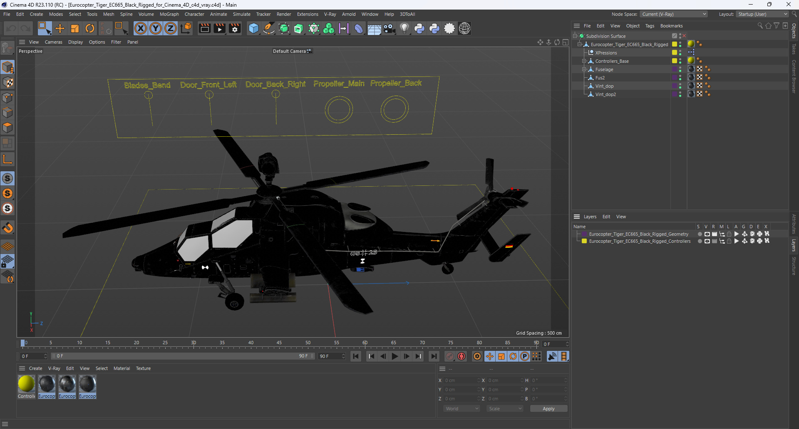Select the Scale tool
Screen dimensions: 799x429
[x=75, y=28]
